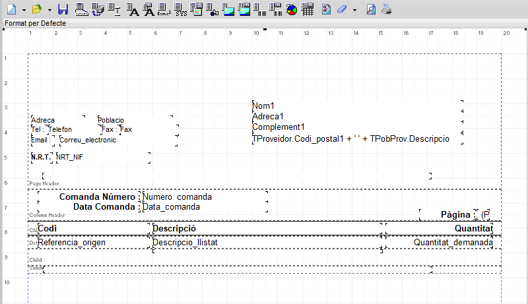Preview report with magnifier page icon
Viewport: 528px width, 304px height.
371,9
